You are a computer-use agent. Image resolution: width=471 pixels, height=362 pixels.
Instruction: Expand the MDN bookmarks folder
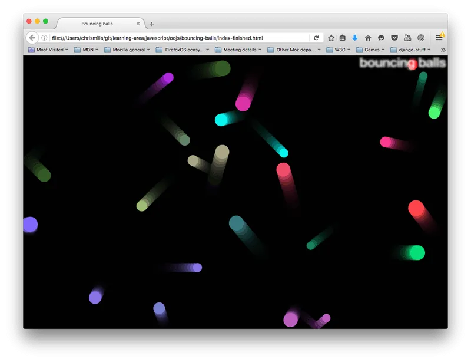tap(86, 50)
